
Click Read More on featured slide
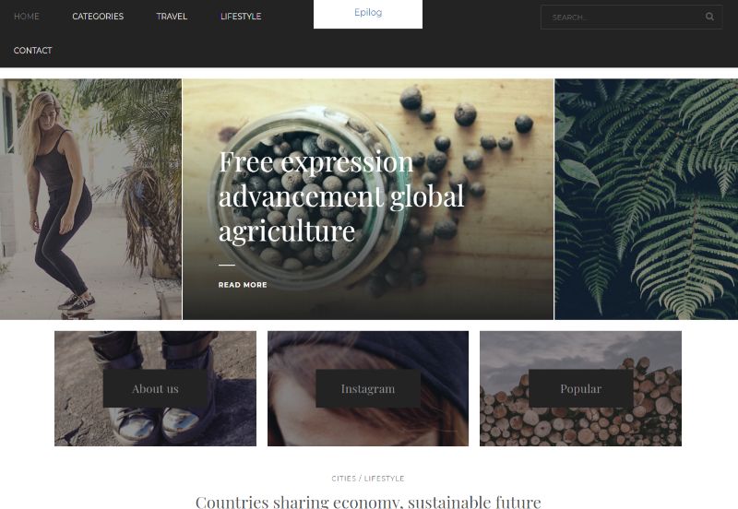coord(243,285)
